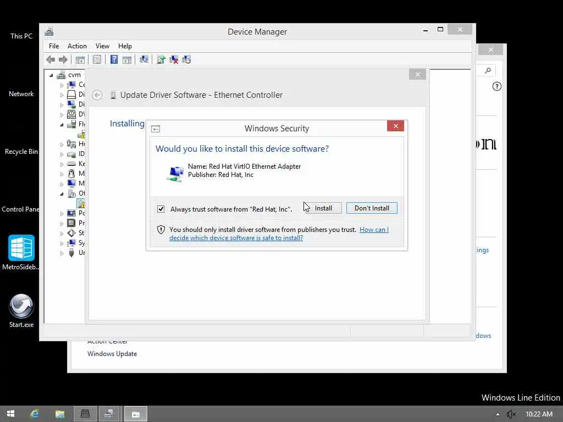Click 'Name: Red Hat VirtIO Ethernet Adapter' text

click(x=244, y=166)
